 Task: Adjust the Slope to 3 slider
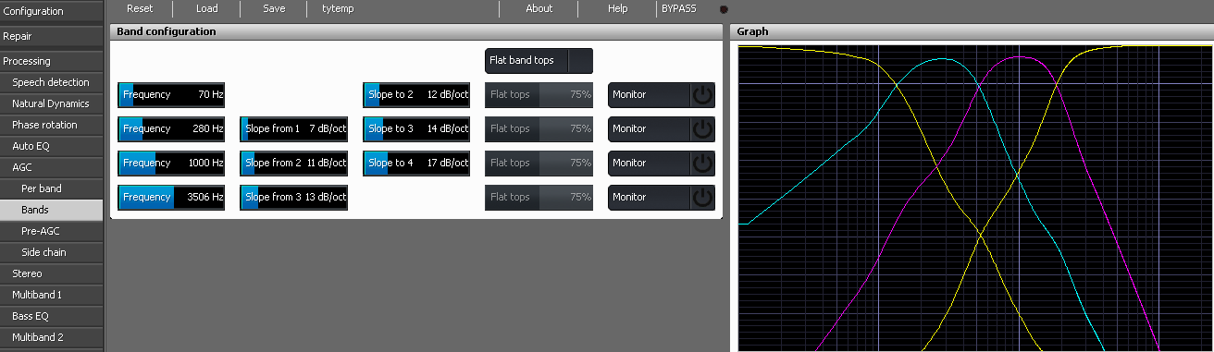[416, 128]
